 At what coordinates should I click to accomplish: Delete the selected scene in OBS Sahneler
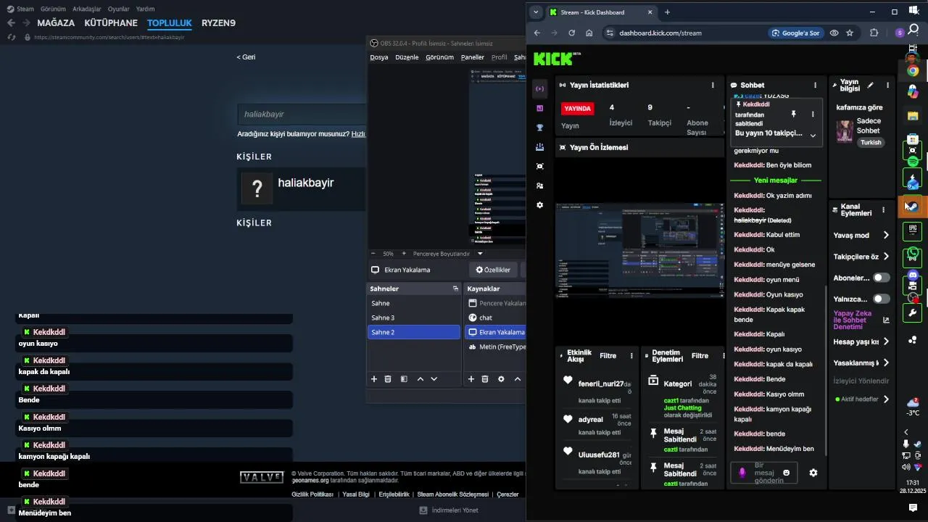pos(388,379)
